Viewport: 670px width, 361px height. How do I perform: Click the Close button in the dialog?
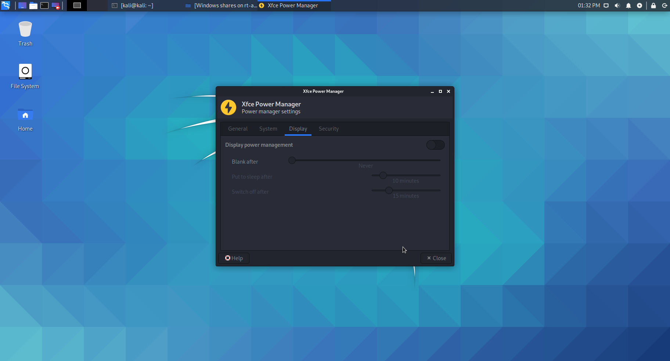coord(436,258)
